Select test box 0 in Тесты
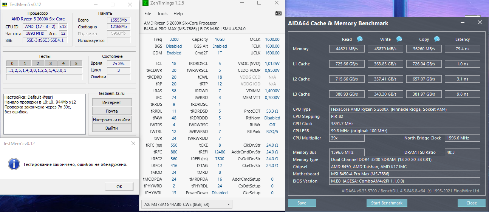The image size is (489, 212). [12, 63]
